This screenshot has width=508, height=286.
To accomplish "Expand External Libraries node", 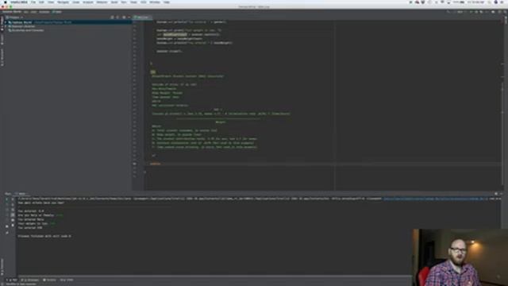I will [6, 26].
